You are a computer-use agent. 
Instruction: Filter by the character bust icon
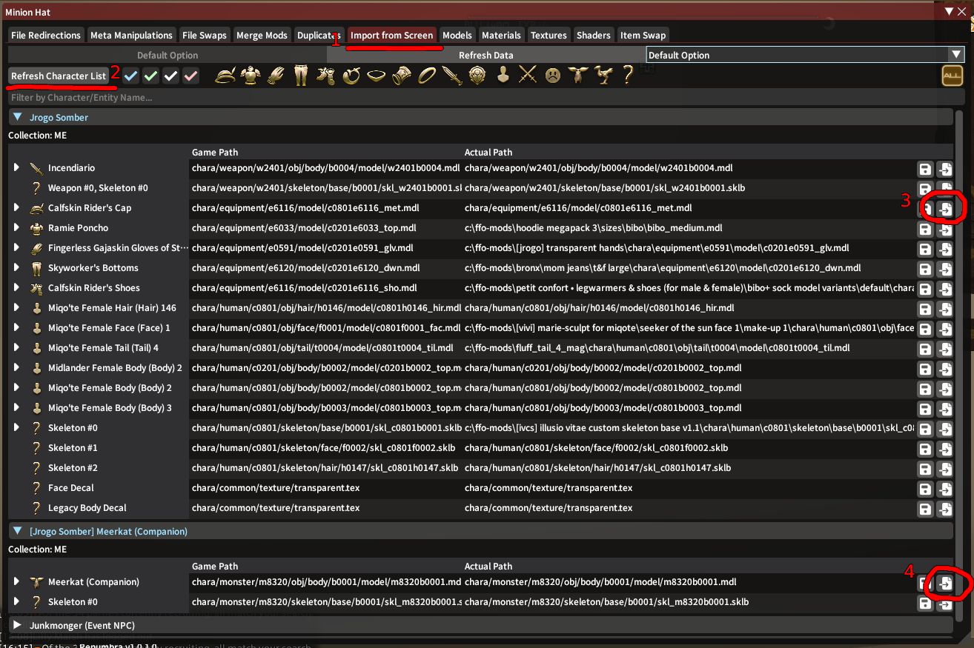[502, 75]
